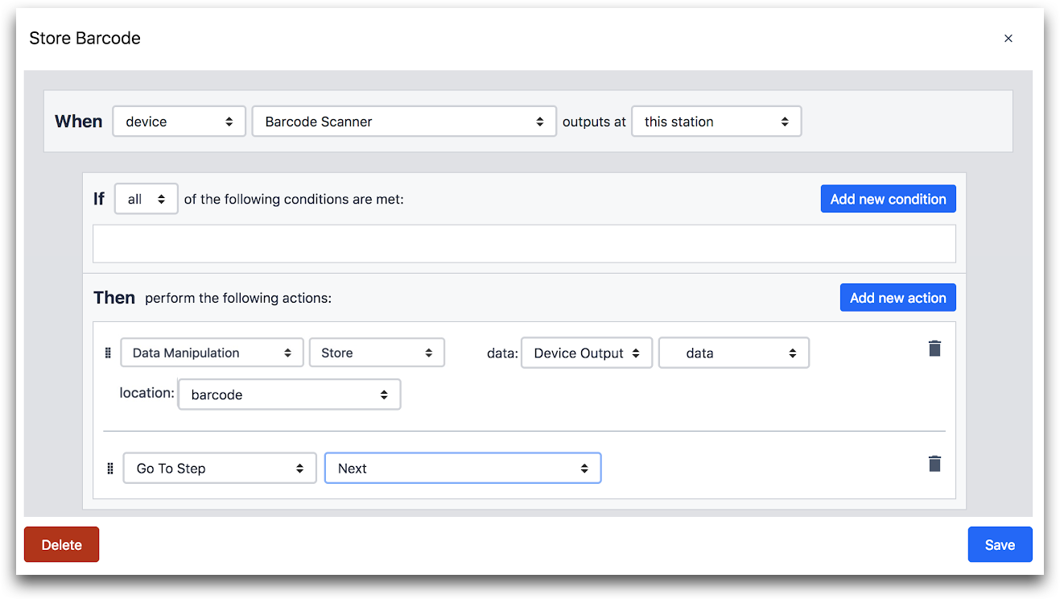Open the Device Output data source dropdown
1060x599 pixels.
[x=587, y=353]
